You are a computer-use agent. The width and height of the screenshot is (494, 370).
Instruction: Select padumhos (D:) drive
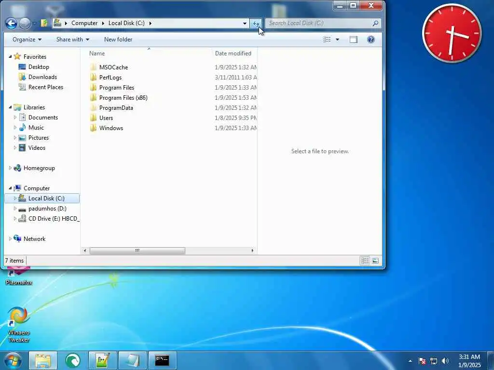tap(47, 208)
